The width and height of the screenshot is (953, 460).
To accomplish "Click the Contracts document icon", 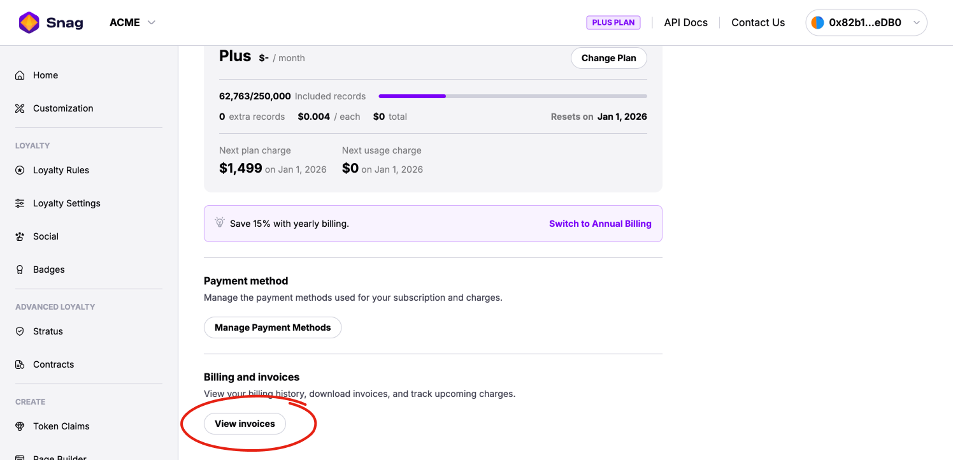I will pos(20,364).
